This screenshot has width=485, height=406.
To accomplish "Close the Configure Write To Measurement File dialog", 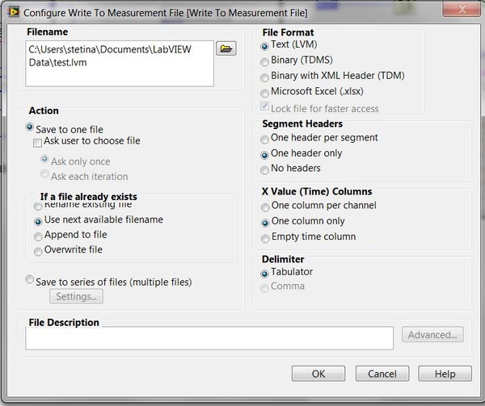I will click(462, 9).
